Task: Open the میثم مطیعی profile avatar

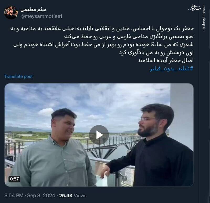Action: coord(11,13)
